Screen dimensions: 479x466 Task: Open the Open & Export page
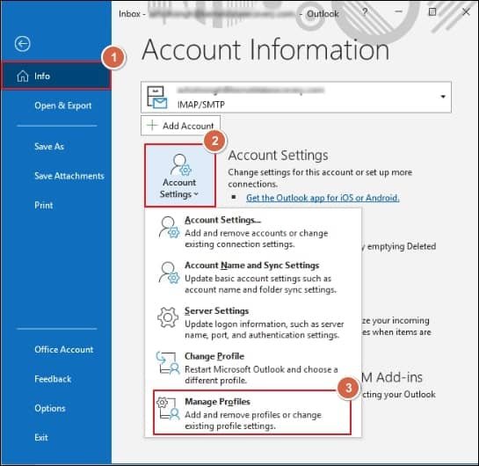63,106
